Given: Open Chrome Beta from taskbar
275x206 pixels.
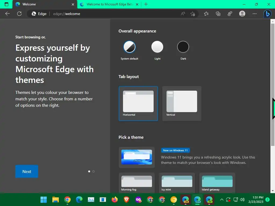Looking at the screenshot, I should pyautogui.click(x=150, y=200).
